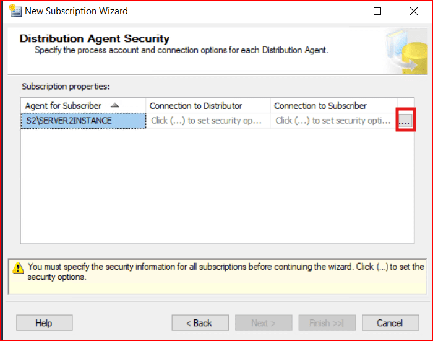This screenshot has width=433, height=341.
Task: Close the New Subscription Wizard window
Action: (413, 11)
